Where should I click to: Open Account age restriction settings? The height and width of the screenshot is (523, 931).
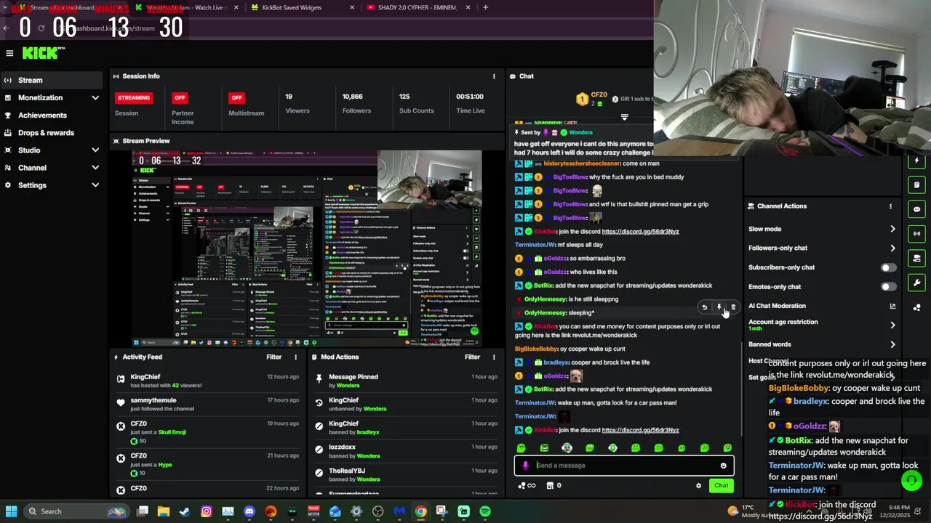click(822, 325)
